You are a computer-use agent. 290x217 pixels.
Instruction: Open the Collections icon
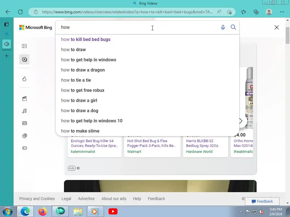(256, 12)
